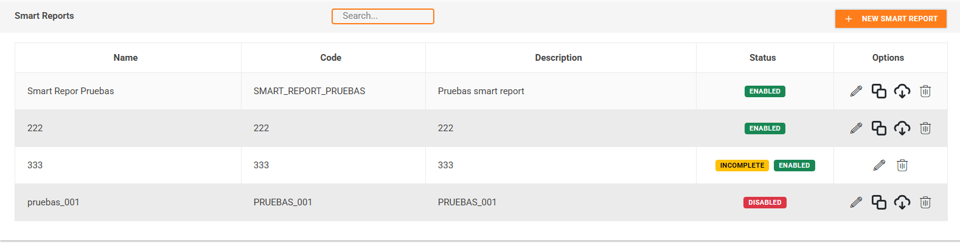
Task: Edit the pruebas_001 report
Action: pyautogui.click(x=856, y=202)
